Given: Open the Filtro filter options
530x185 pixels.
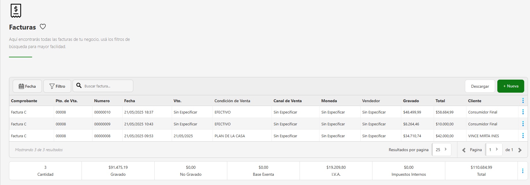Looking at the screenshot, I should point(57,86).
